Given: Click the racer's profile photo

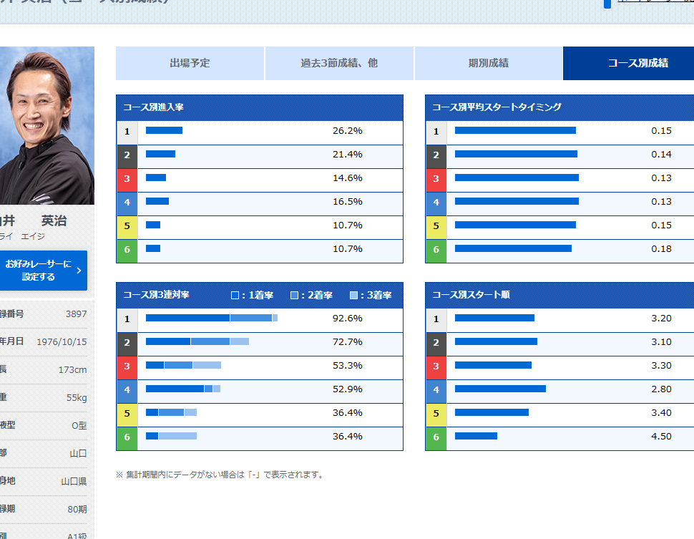Looking at the screenshot, I should 47,125.
